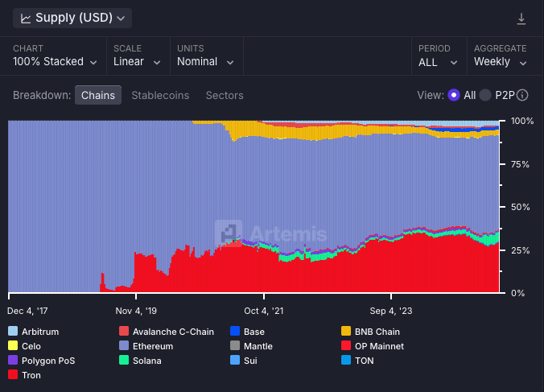
Task: Select the P2P view radio button
Action: point(485,95)
